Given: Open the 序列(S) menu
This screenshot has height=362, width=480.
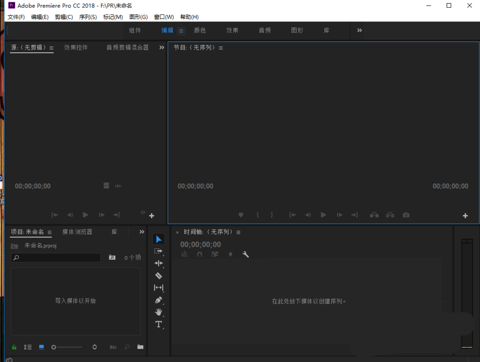Looking at the screenshot, I should pos(88,17).
